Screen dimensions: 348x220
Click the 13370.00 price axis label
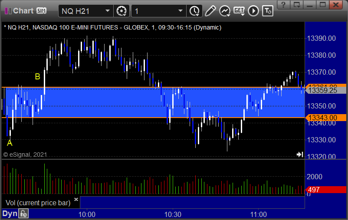pyautogui.click(x=321, y=72)
